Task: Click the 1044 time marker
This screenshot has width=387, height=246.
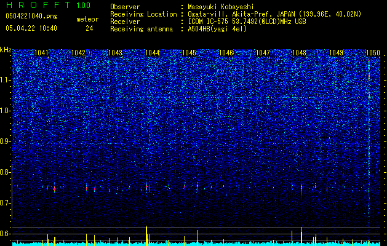Action: pyautogui.click(x=153, y=53)
